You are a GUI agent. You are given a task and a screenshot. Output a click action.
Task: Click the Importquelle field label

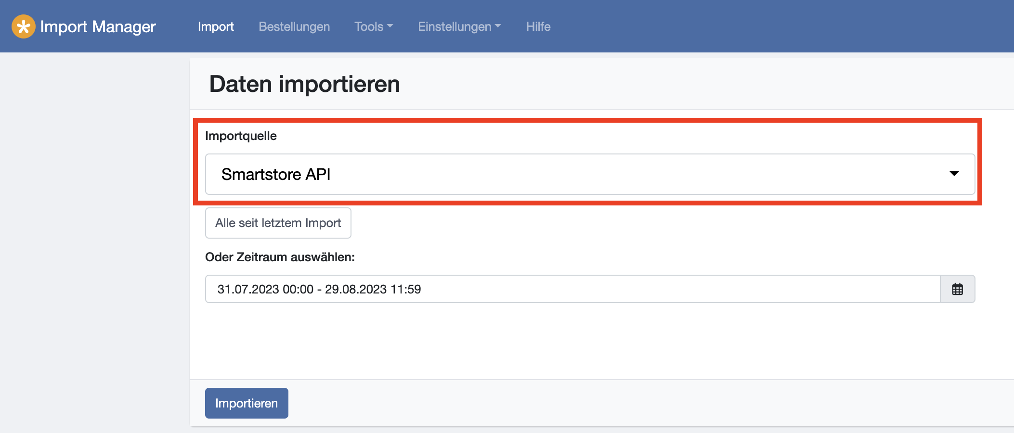click(x=241, y=136)
